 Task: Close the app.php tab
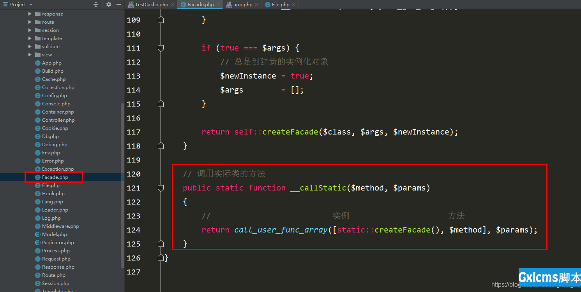click(257, 5)
